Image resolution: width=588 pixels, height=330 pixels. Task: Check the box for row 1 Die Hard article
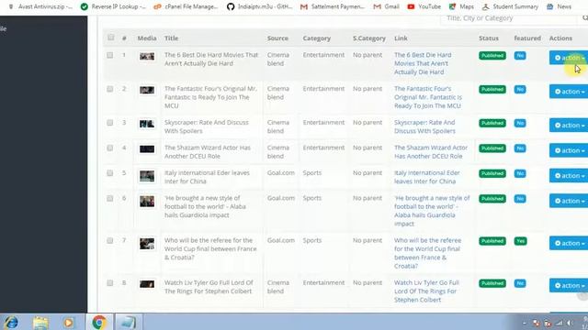coord(110,55)
